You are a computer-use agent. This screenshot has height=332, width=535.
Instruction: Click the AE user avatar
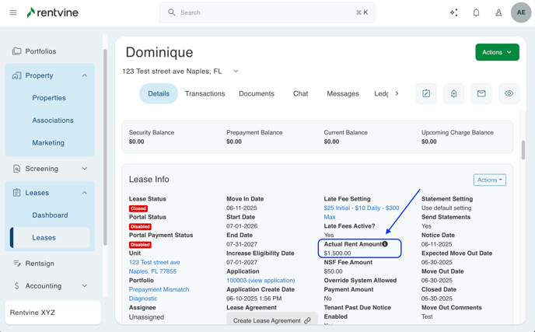click(521, 12)
